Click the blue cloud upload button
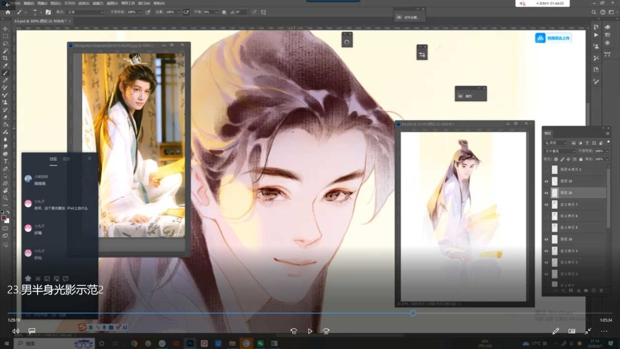The image size is (620, 349). [553, 38]
